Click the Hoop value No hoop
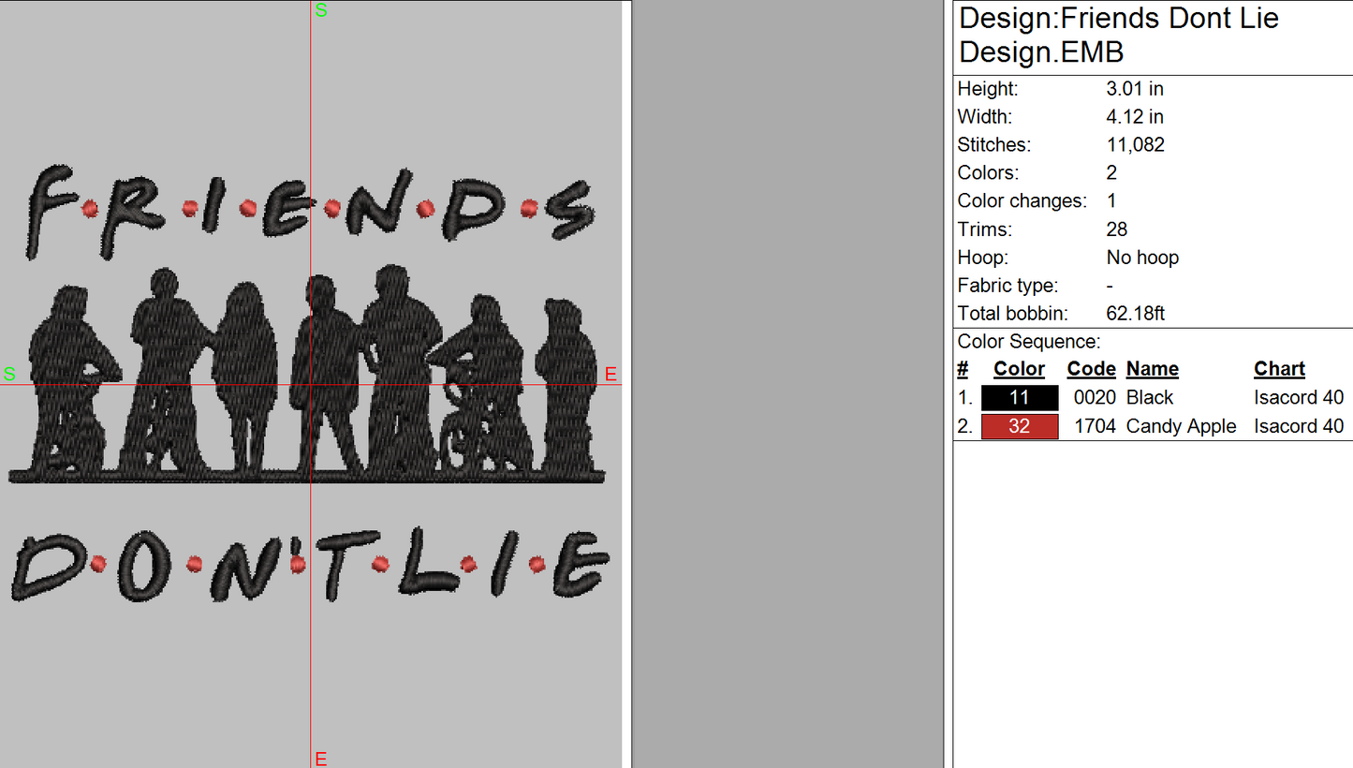 (1142, 258)
